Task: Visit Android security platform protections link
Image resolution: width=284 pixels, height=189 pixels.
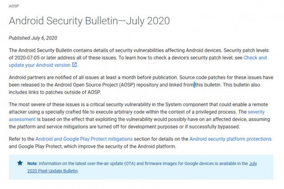Action: tap(230, 139)
